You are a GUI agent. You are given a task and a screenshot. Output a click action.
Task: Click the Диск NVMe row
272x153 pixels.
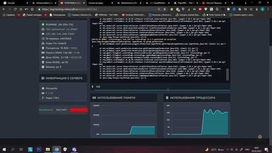[x=62, y=57]
